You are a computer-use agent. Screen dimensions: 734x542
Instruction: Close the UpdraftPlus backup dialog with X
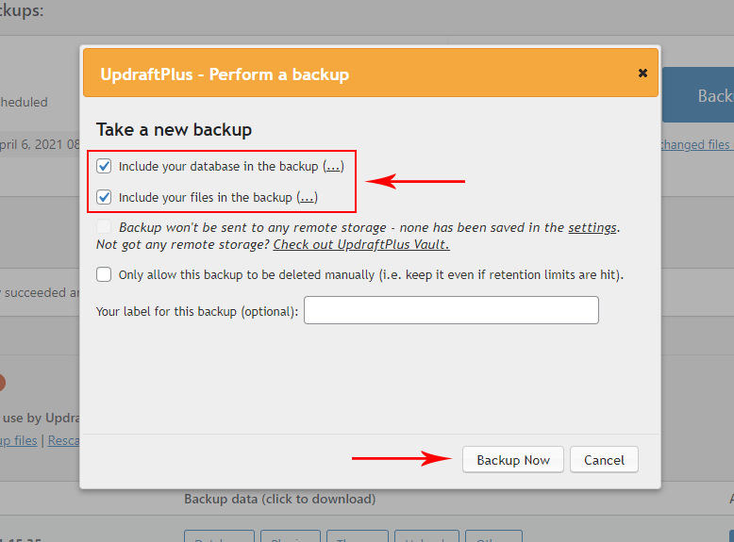pyautogui.click(x=642, y=74)
